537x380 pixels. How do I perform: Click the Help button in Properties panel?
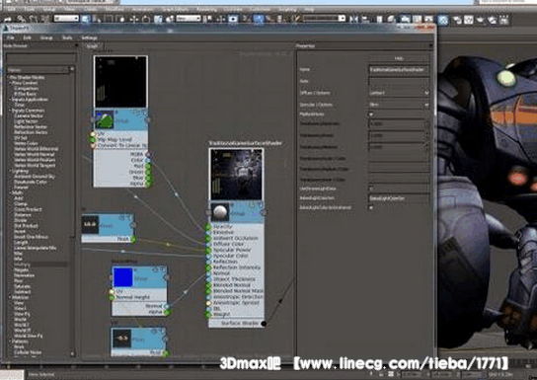click(399, 58)
